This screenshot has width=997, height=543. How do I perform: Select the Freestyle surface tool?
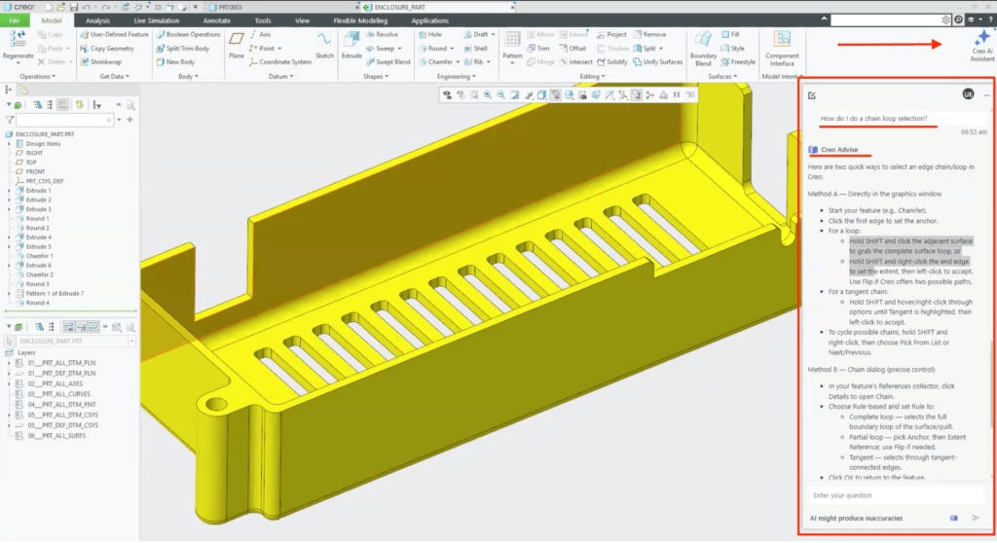click(738, 62)
